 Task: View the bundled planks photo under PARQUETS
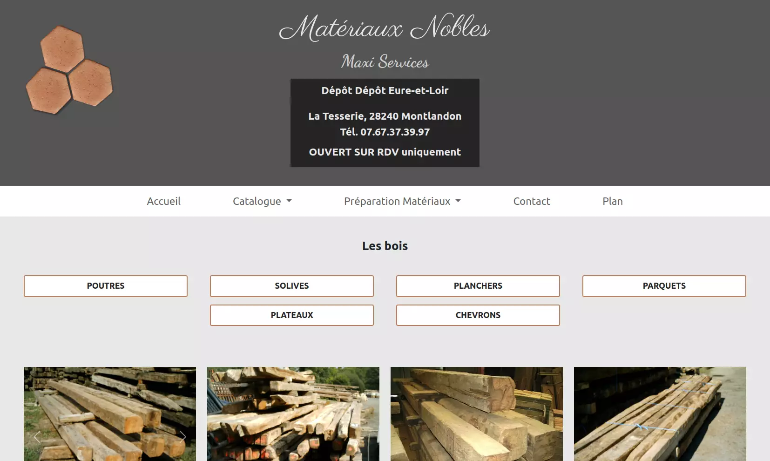pyautogui.click(x=660, y=414)
